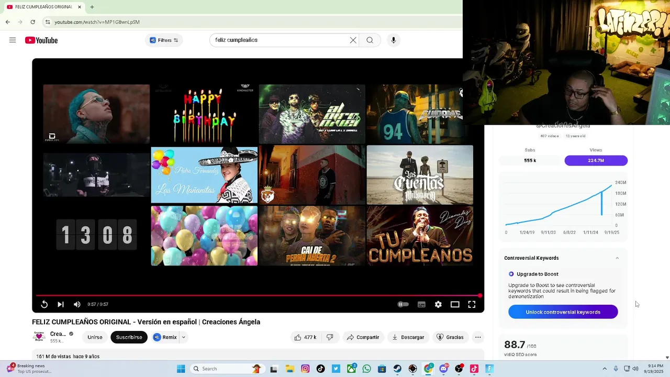Share the video via Compartir
670x377 pixels.
[363, 337]
